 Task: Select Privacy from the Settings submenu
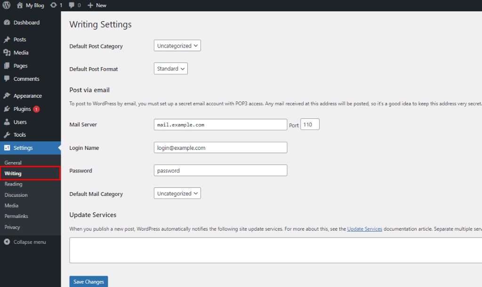[x=13, y=227]
